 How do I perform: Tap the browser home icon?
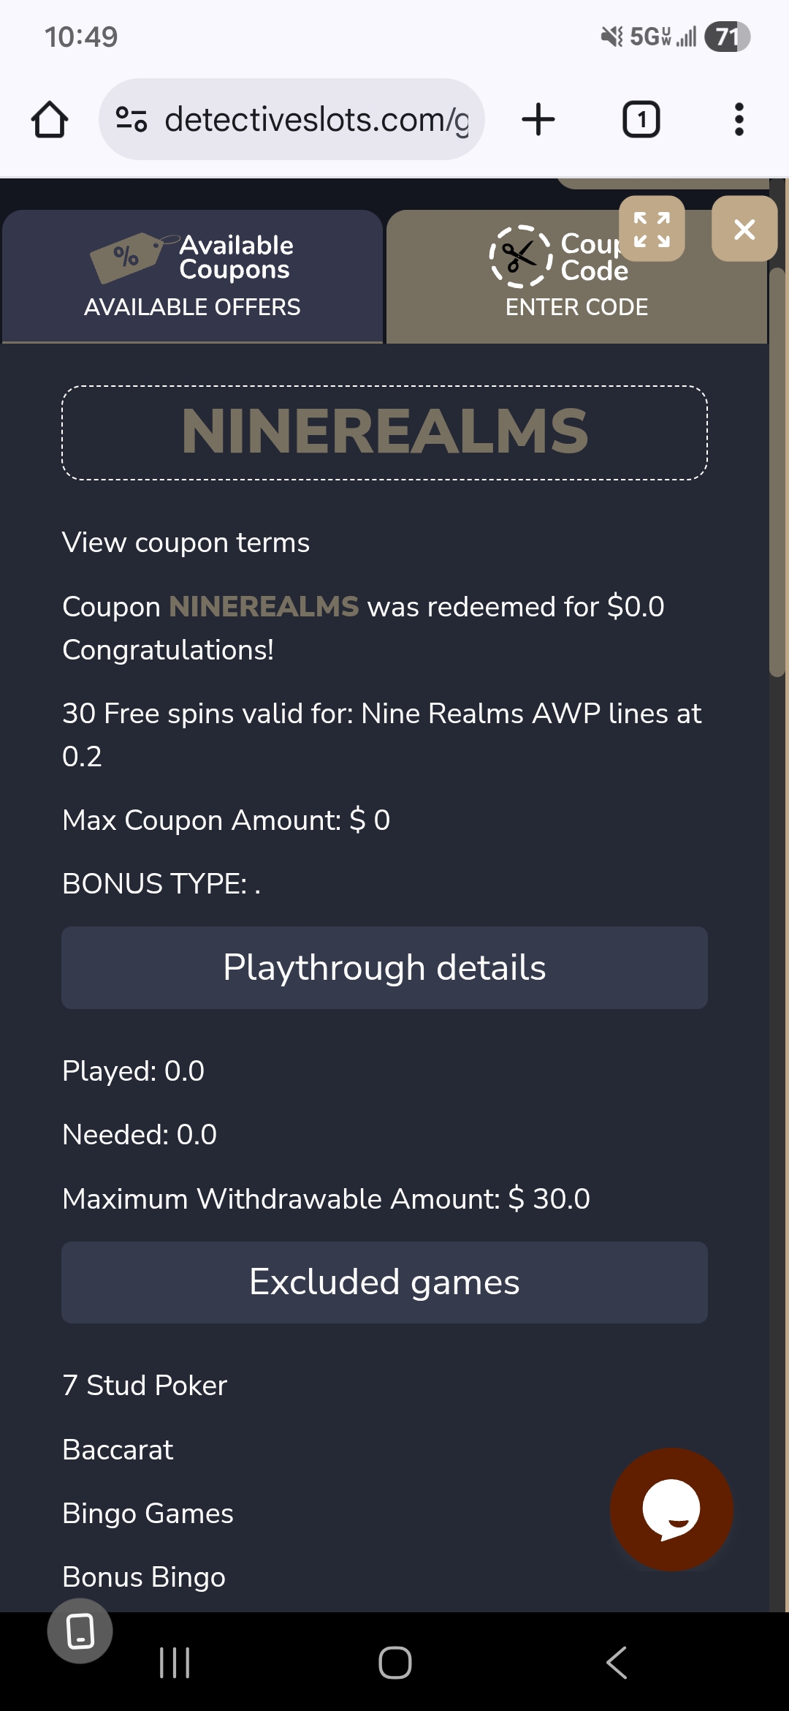[x=50, y=119]
